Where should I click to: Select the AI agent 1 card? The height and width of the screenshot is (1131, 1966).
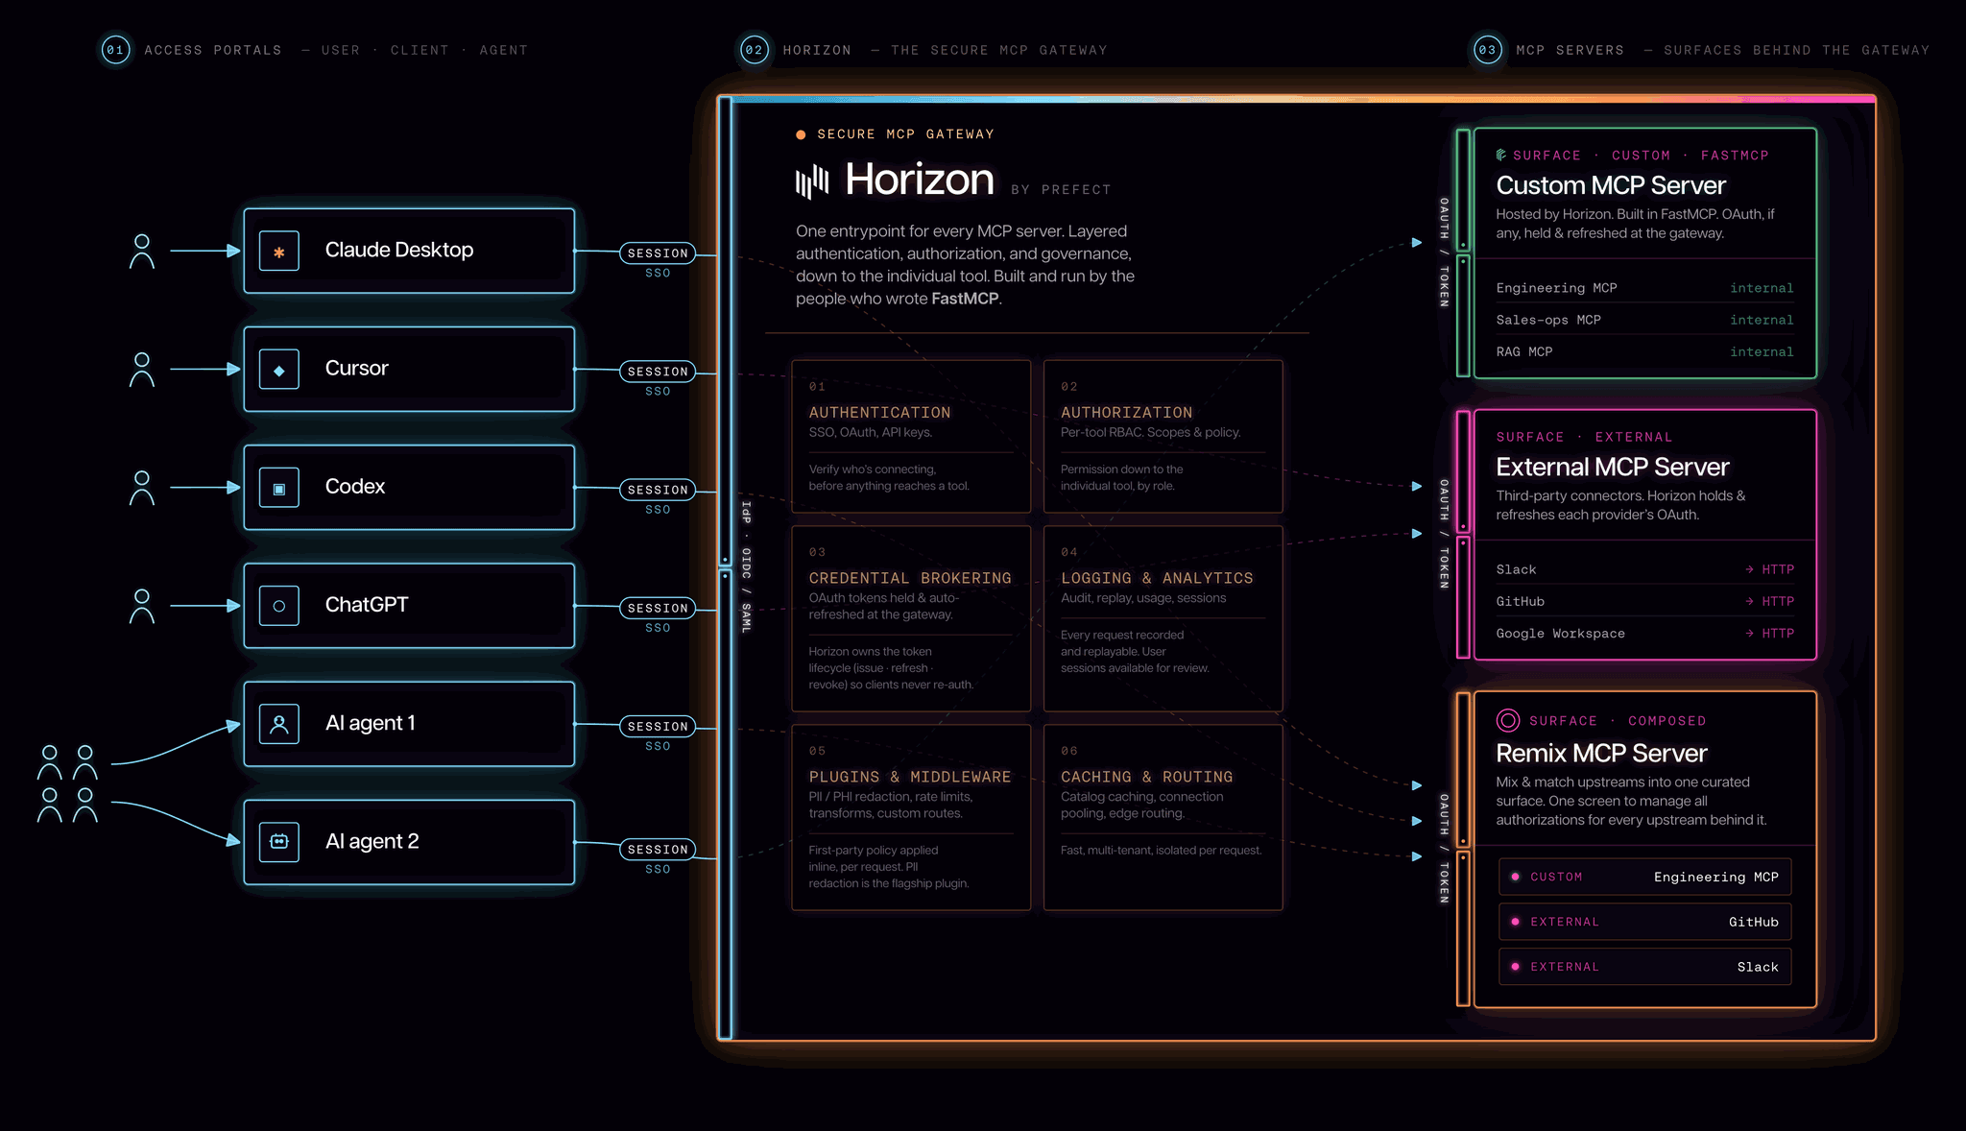tap(409, 723)
